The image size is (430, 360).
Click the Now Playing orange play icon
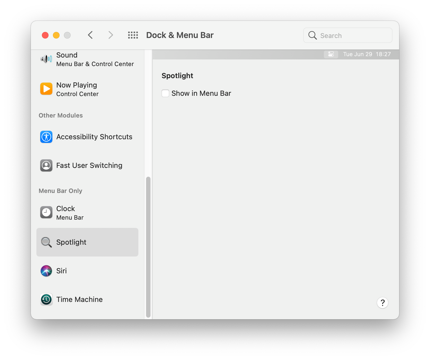coord(46,89)
